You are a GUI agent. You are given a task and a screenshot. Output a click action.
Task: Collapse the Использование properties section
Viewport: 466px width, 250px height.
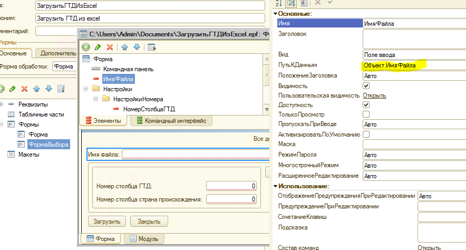pyautogui.click(x=275, y=186)
